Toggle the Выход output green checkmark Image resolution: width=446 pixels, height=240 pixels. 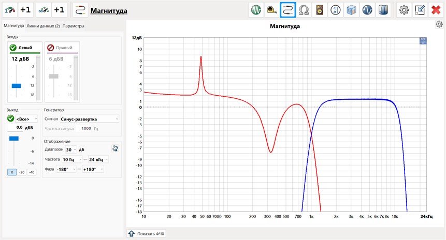(x=11, y=119)
